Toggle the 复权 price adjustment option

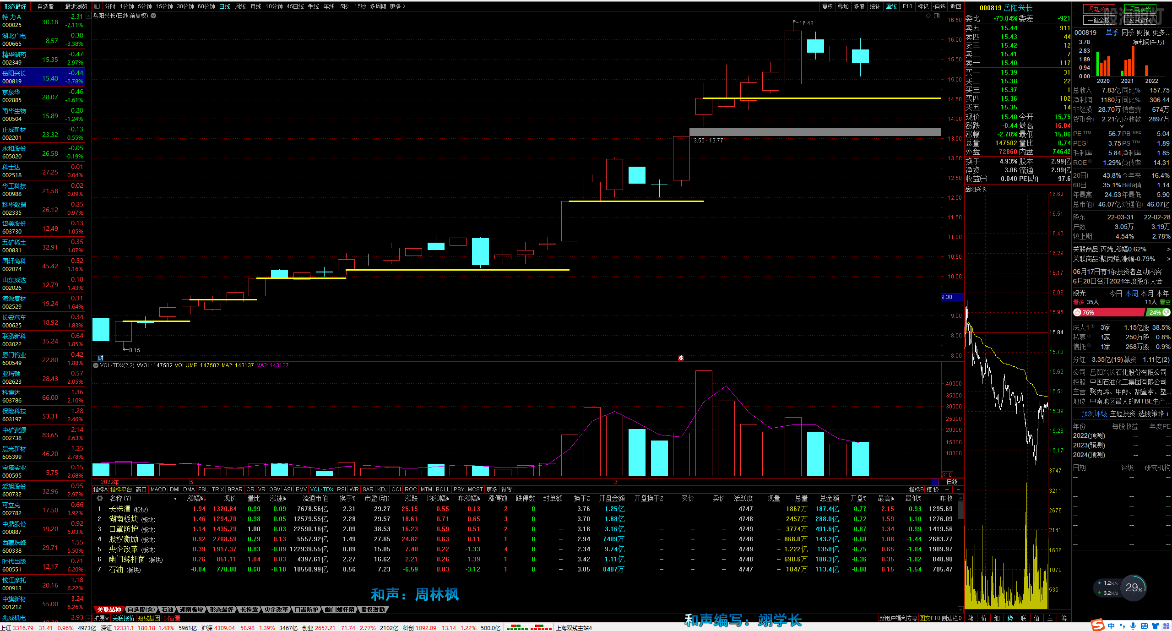827,6
